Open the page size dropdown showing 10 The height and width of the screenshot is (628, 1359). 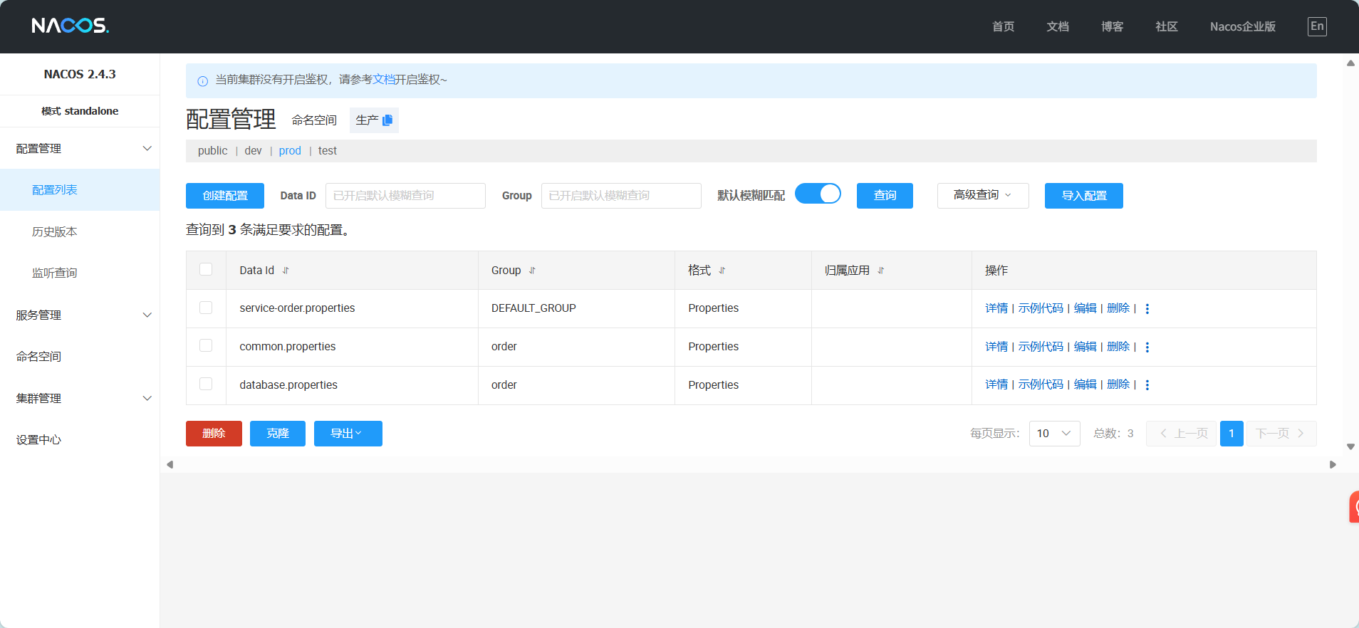[1054, 434]
